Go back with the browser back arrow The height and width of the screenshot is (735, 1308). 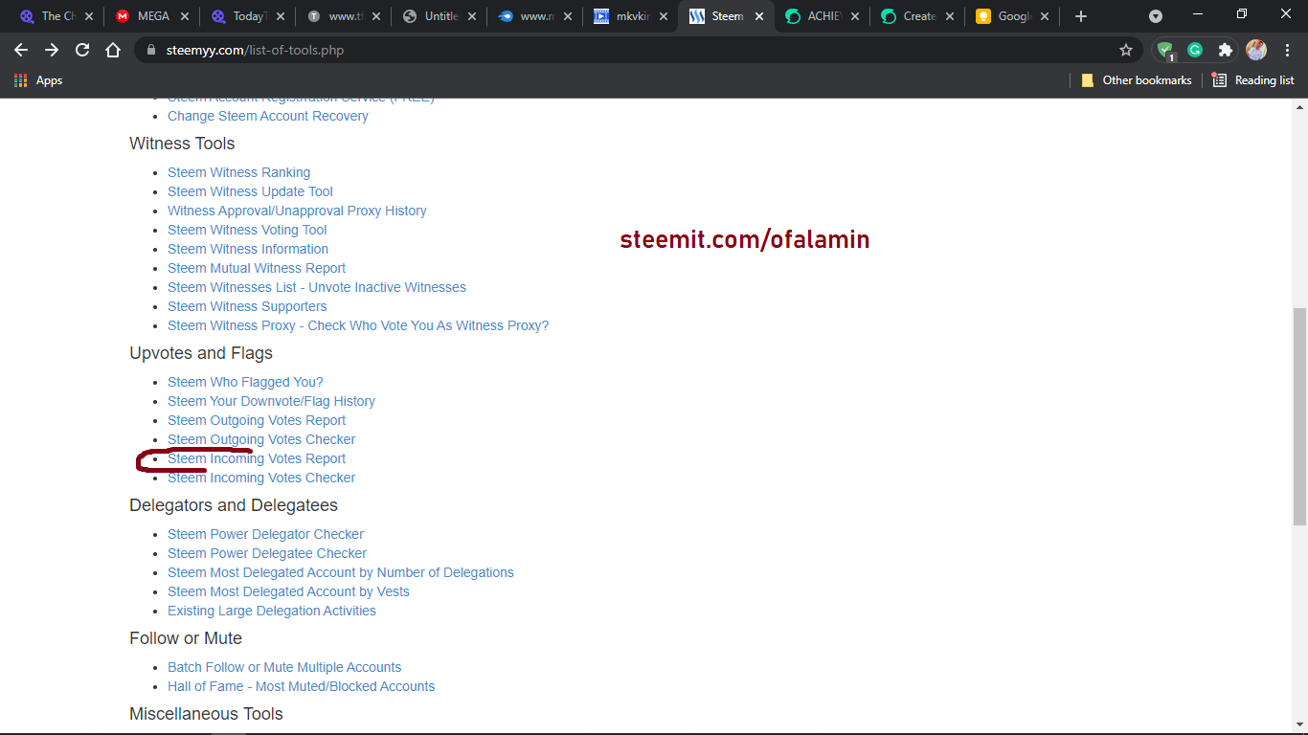coord(21,50)
